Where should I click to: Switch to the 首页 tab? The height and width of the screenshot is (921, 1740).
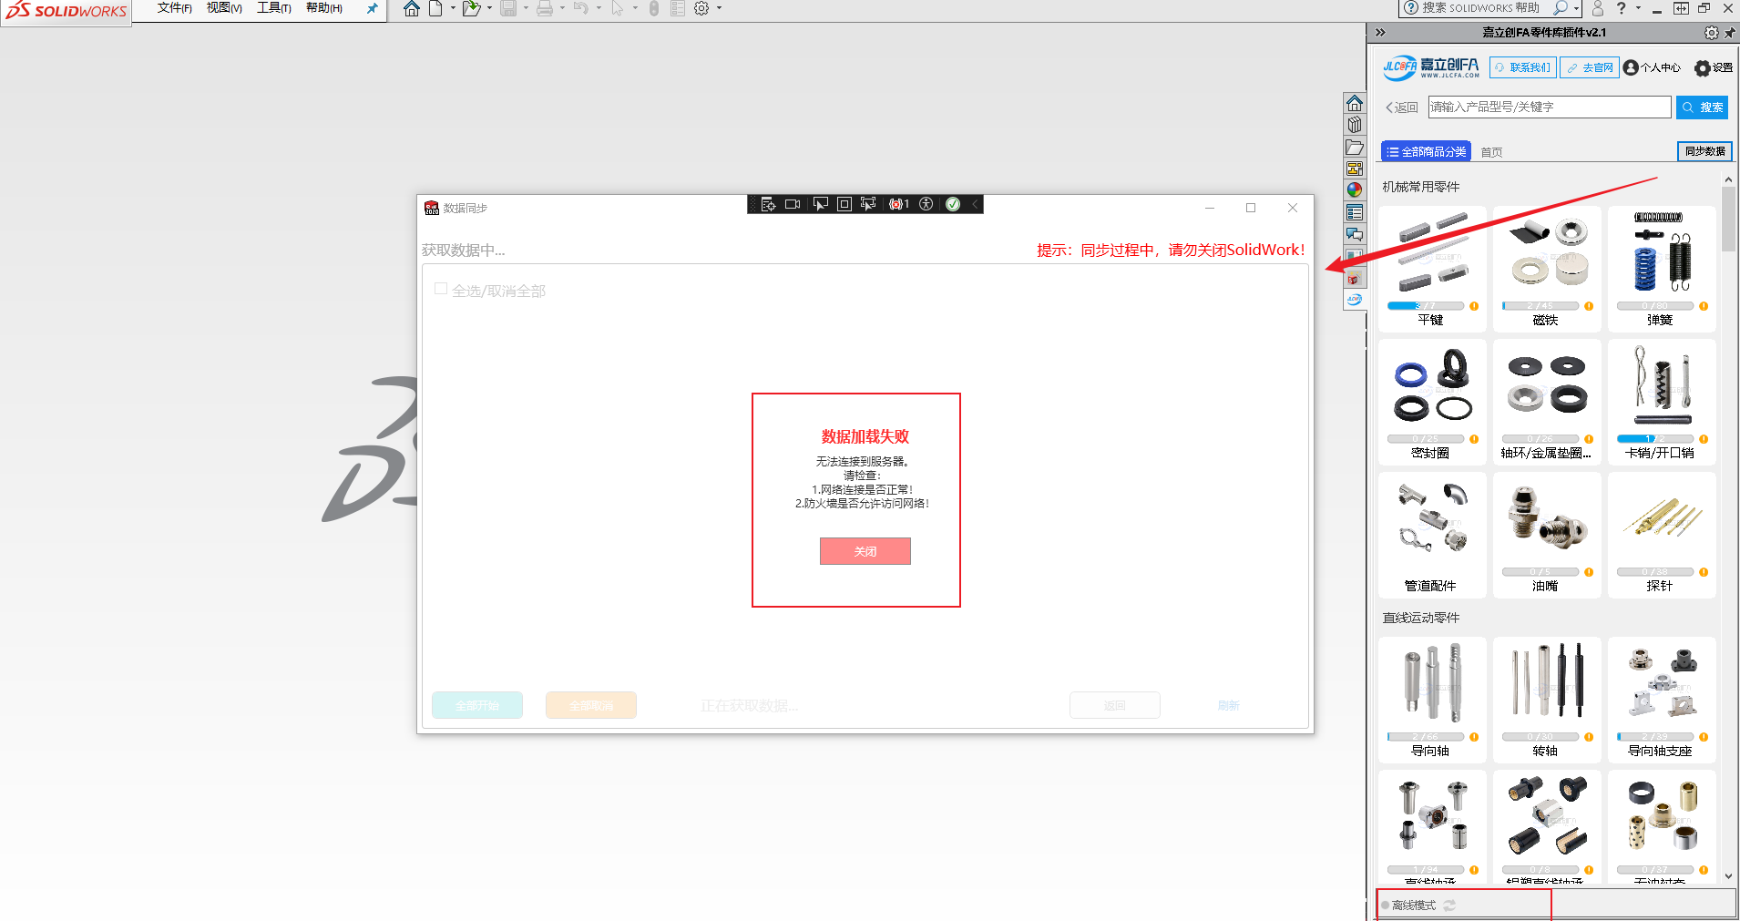[1491, 152]
